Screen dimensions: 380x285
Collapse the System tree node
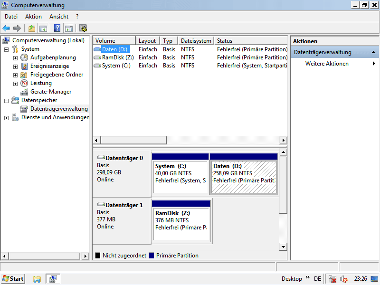pyautogui.click(x=7, y=50)
